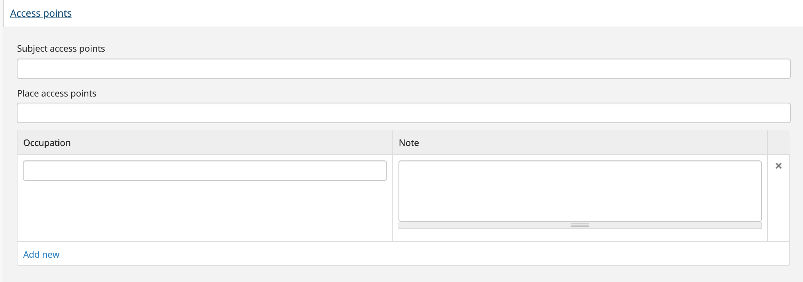803x282 pixels.
Task: Add new occupation row
Action: coord(41,254)
